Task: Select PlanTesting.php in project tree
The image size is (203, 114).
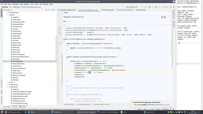Action: click(18, 61)
